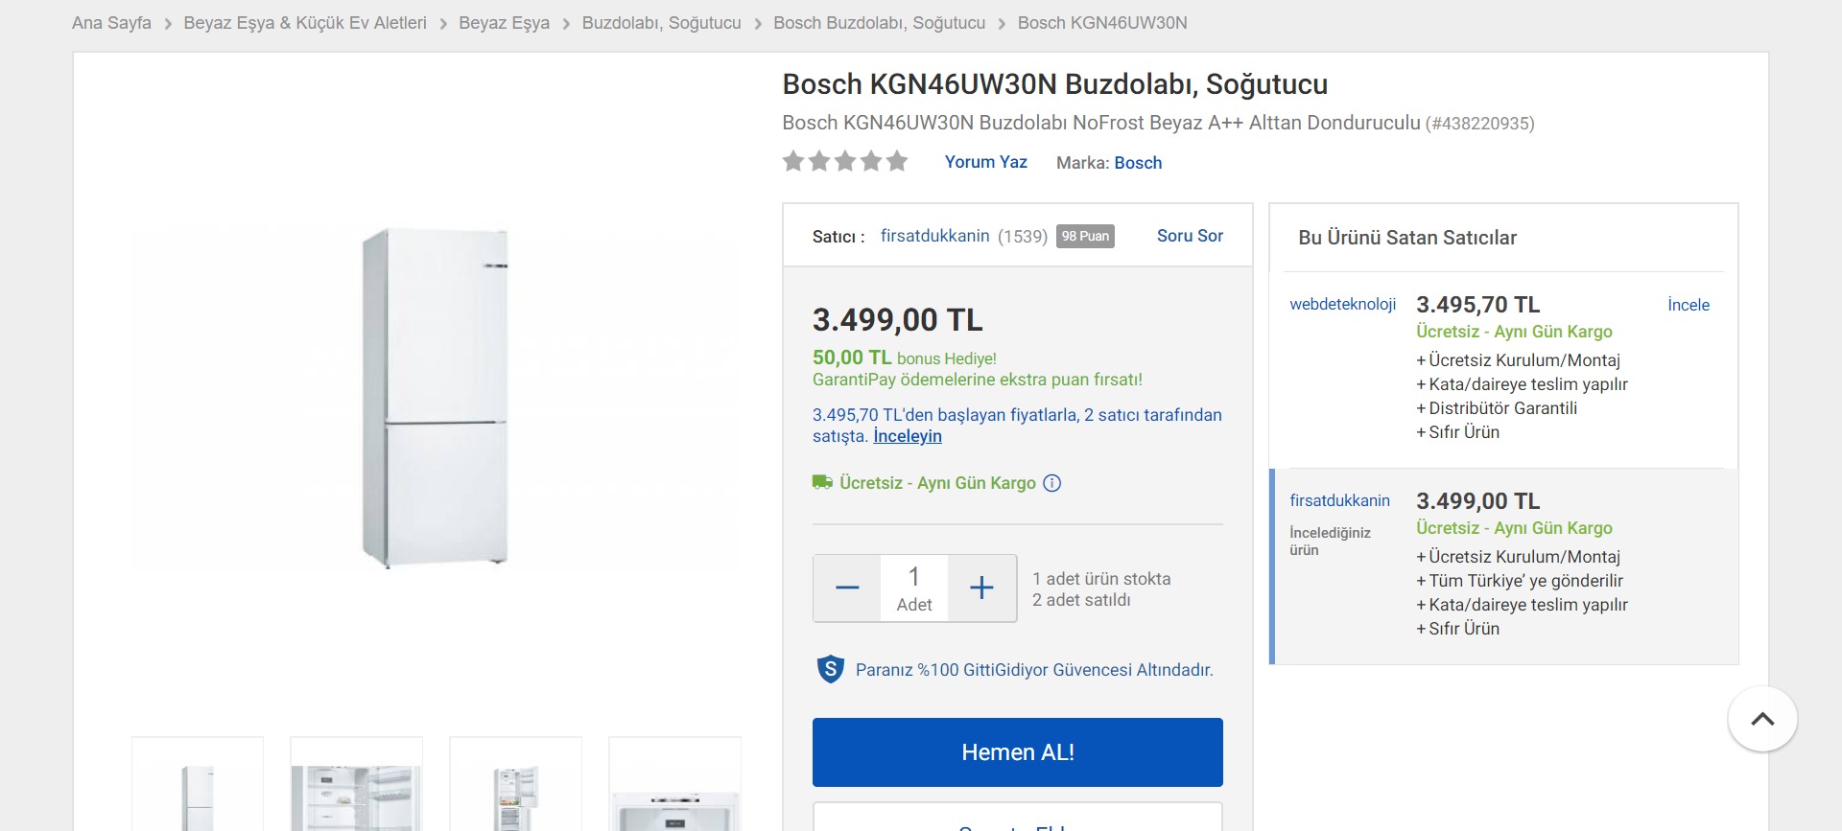The height and width of the screenshot is (831, 1842).
Task: Click the green delivery truck icon
Action: coord(822,482)
